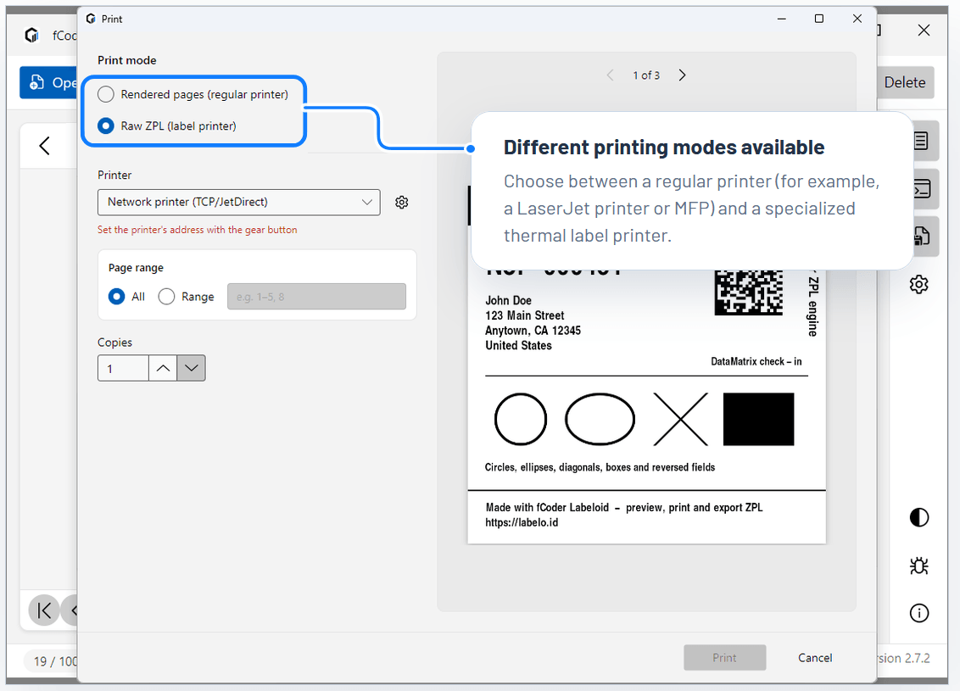Viewport: 960px width, 691px height.
Task: Click the back arrow in main window
Action: [45, 146]
